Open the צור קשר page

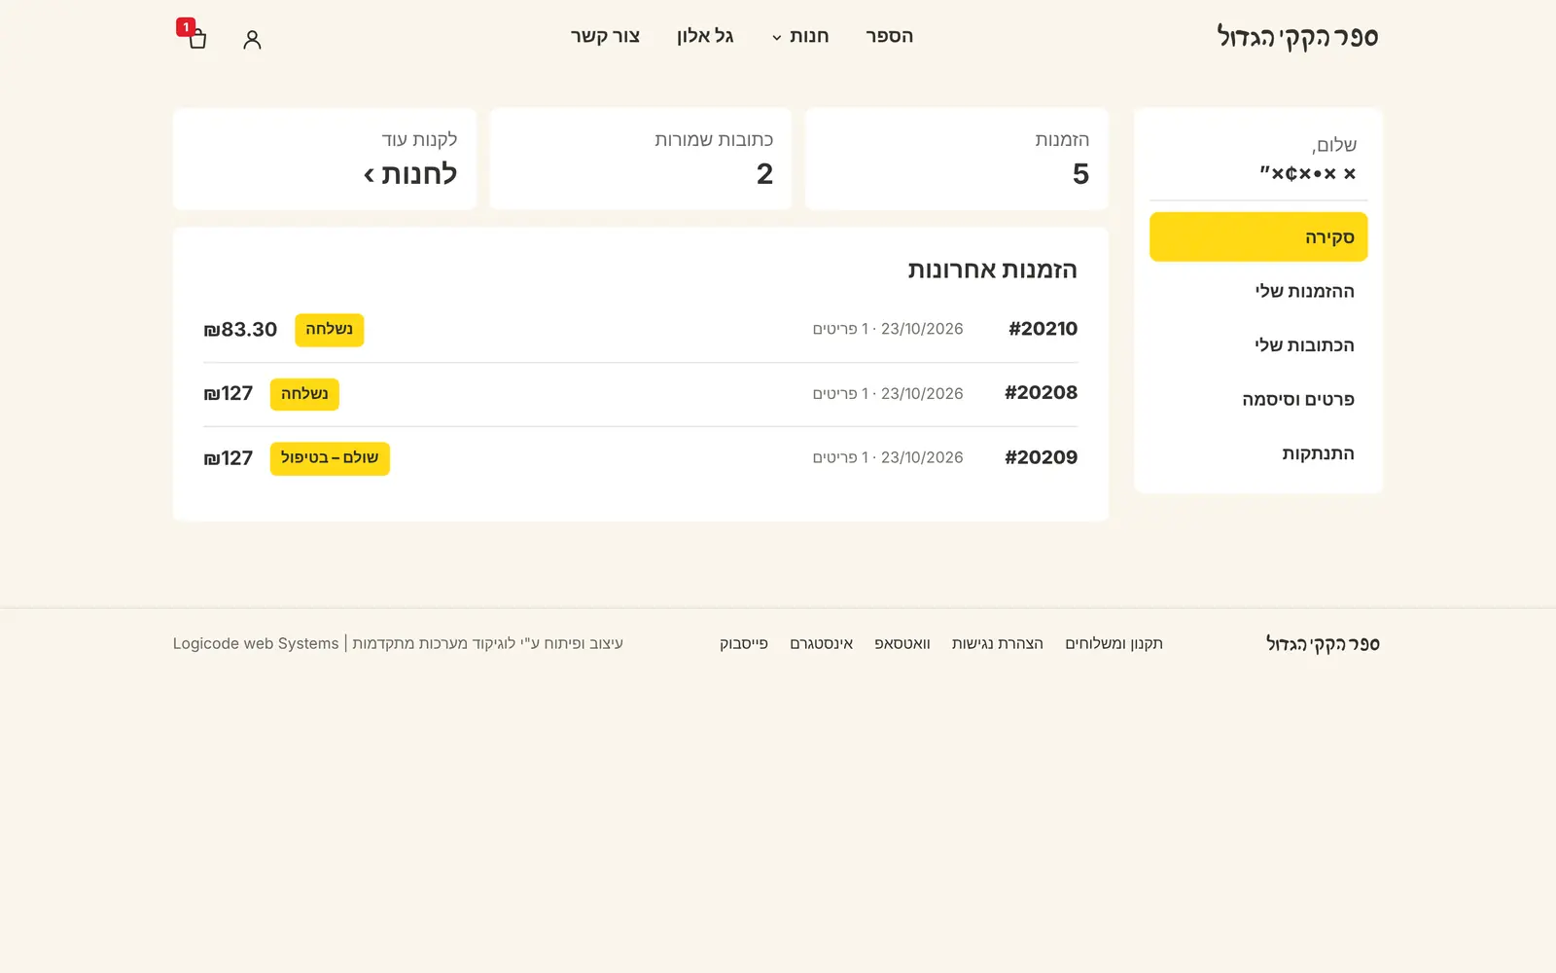tap(605, 36)
